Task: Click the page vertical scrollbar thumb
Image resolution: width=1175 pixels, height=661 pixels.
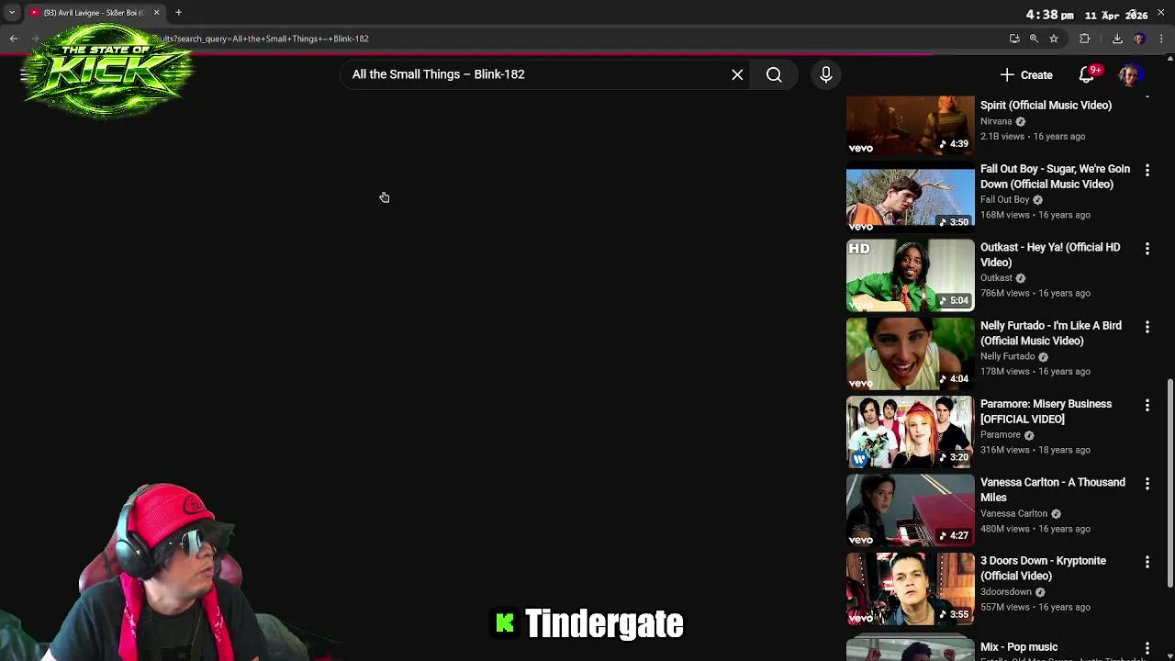Action: click(1169, 482)
